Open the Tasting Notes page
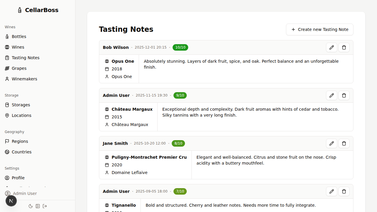Image resolution: width=377 pixels, height=212 pixels. pos(25,57)
